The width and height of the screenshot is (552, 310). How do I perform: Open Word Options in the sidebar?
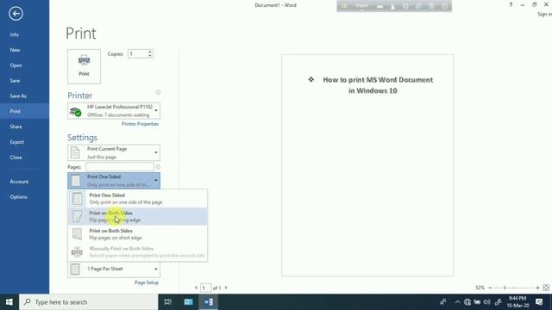[x=25, y=197]
